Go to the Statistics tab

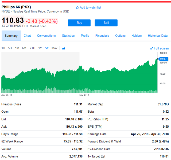click(68, 36)
